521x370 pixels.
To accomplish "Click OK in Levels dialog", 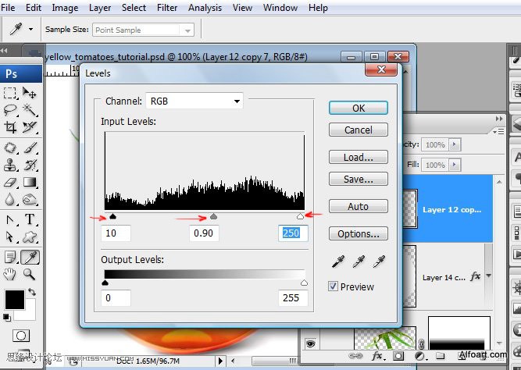I will click(x=359, y=108).
